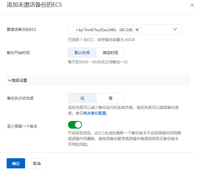This screenshot has width=197, height=170.
Task: Close the 添加未激活备份的ECS dialog
Action: [192, 5]
